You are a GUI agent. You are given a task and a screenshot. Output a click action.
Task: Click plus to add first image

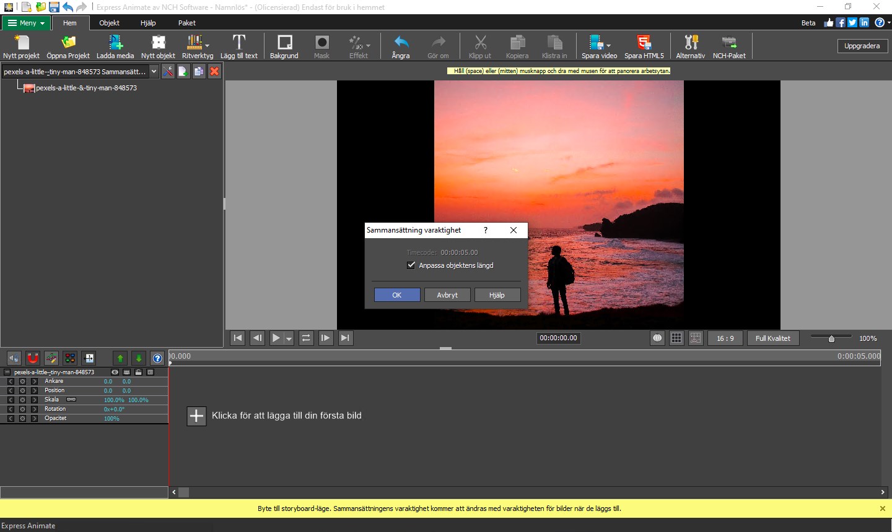pos(196,416)
